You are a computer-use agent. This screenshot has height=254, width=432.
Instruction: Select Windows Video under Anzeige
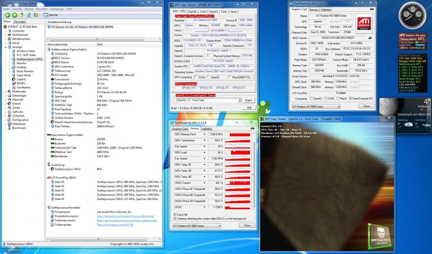pos(26,51)
